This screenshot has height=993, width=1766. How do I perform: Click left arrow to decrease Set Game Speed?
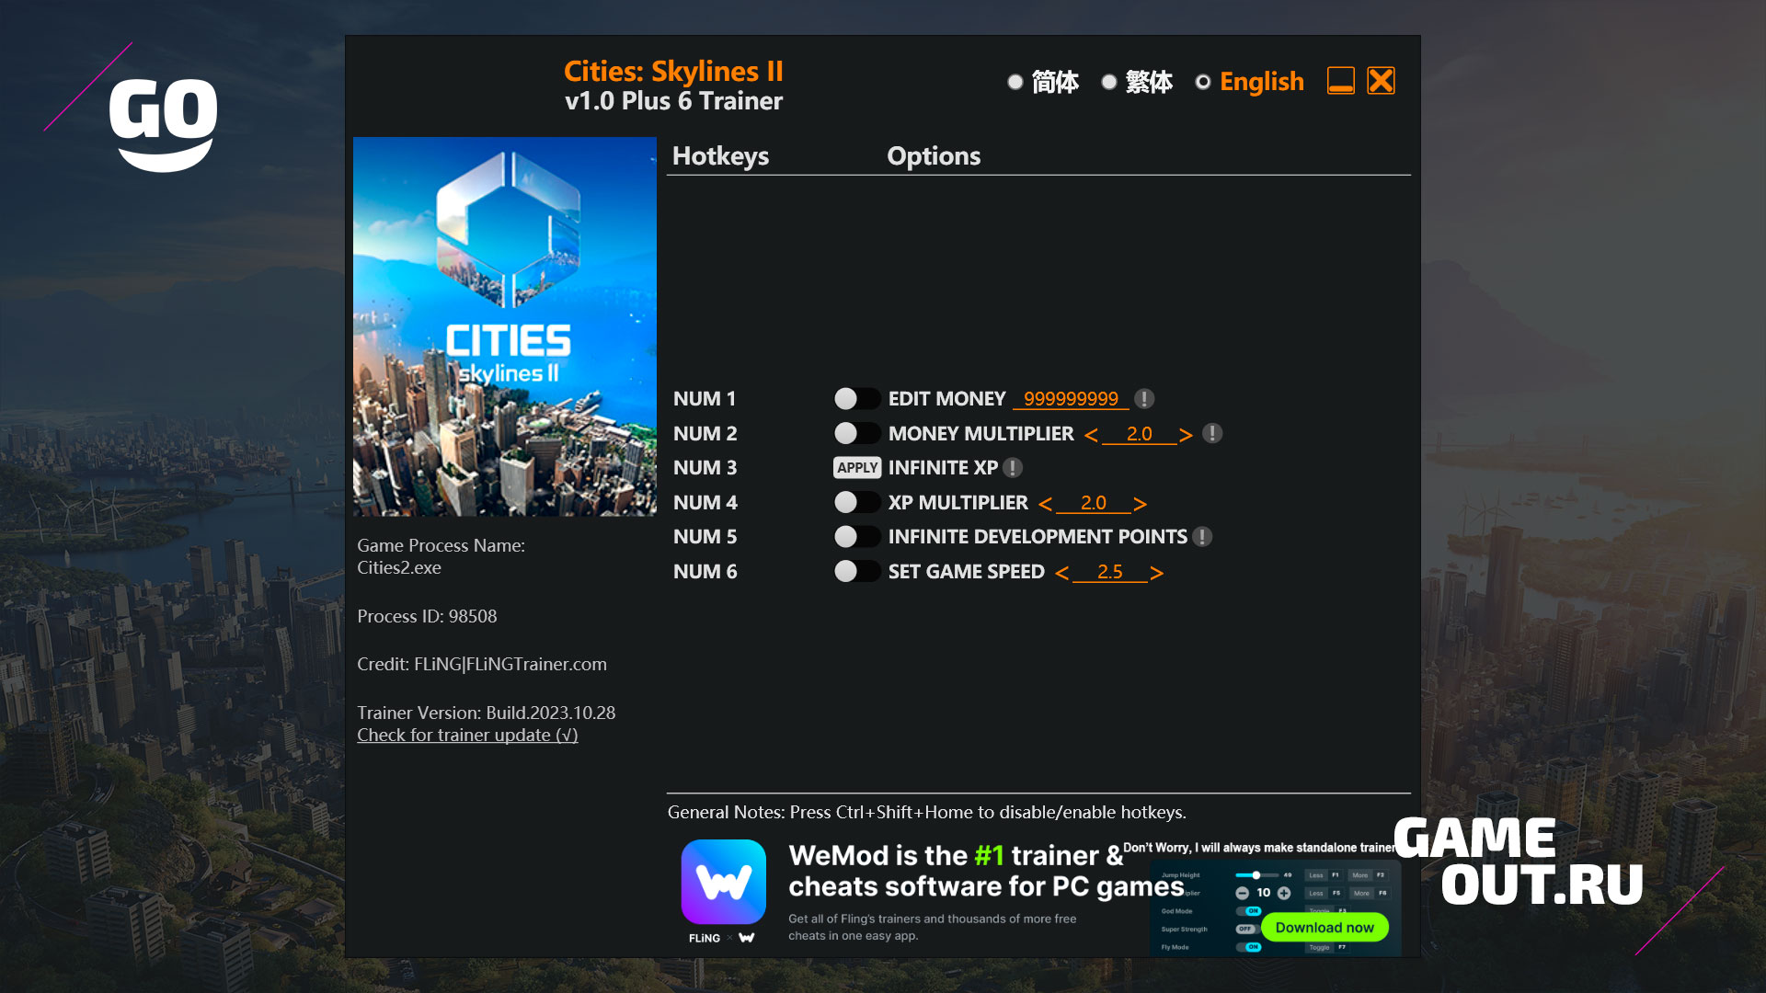click(x=1061, y=571)
